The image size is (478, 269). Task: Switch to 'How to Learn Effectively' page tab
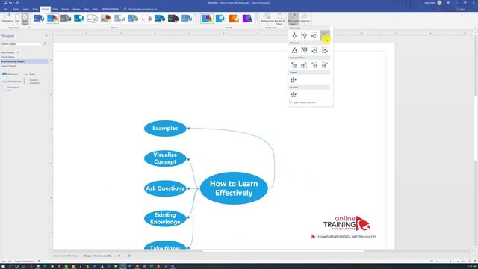click(66, 256)
